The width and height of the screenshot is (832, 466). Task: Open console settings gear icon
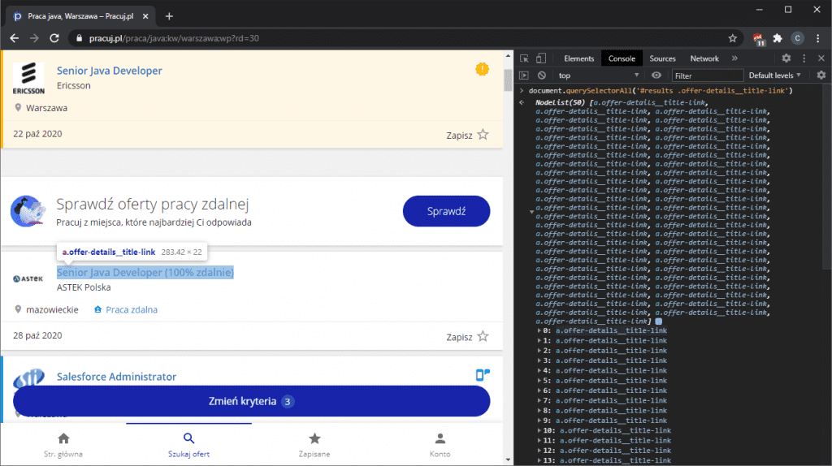click(821, 76)
